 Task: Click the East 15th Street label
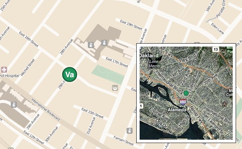pyautogui.click(x=92, y=113)
